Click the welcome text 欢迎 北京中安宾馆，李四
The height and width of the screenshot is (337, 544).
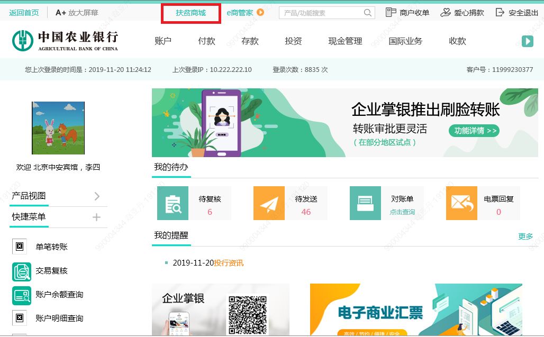click(x=58, y=168)
